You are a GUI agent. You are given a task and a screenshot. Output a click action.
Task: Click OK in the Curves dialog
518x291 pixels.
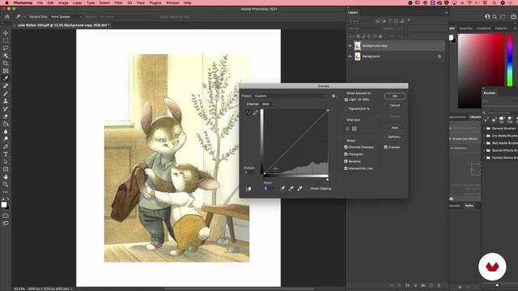point(395,96)
